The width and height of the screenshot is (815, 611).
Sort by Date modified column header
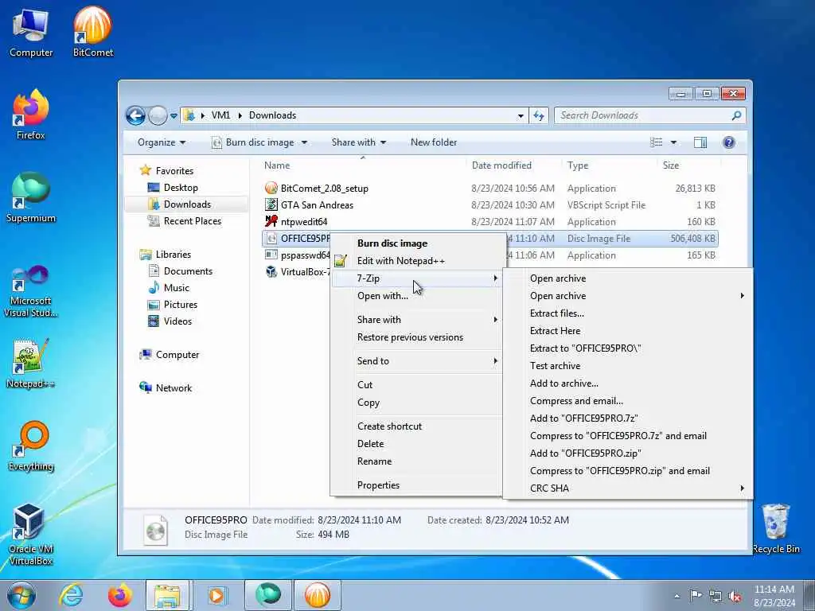[501, 165]
